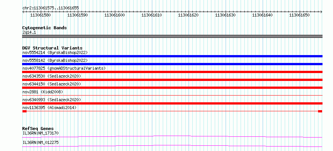The image size is (333, 151).
Task: Open variant nsv5558142 (ByrskaBishop2022) label
Action: tap(55, 60)
